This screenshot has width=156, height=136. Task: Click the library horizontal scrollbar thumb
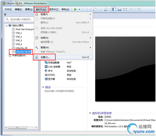(17, 128)
